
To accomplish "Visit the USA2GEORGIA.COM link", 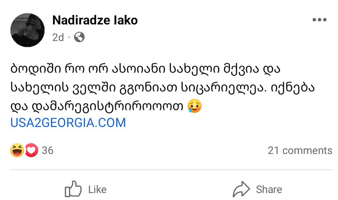I will tap(68, 123).
